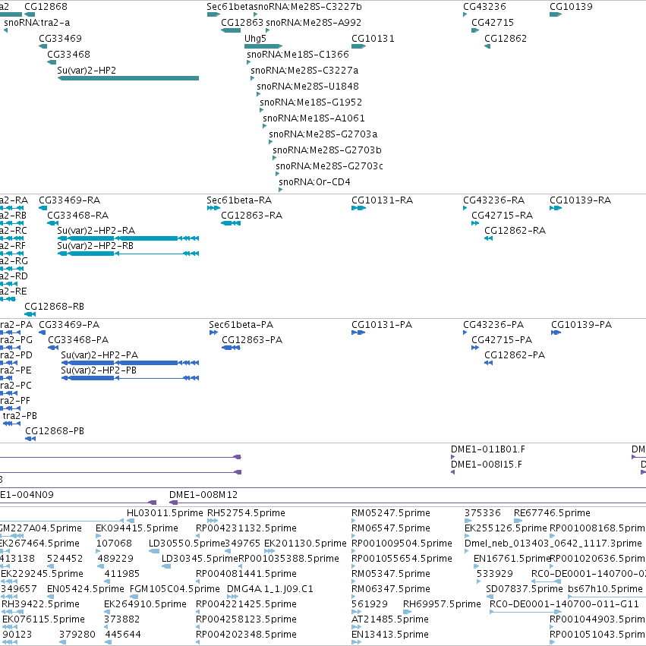
Task: Click snoRNA:Me28S-G2703a label
Action: [323, 134]
